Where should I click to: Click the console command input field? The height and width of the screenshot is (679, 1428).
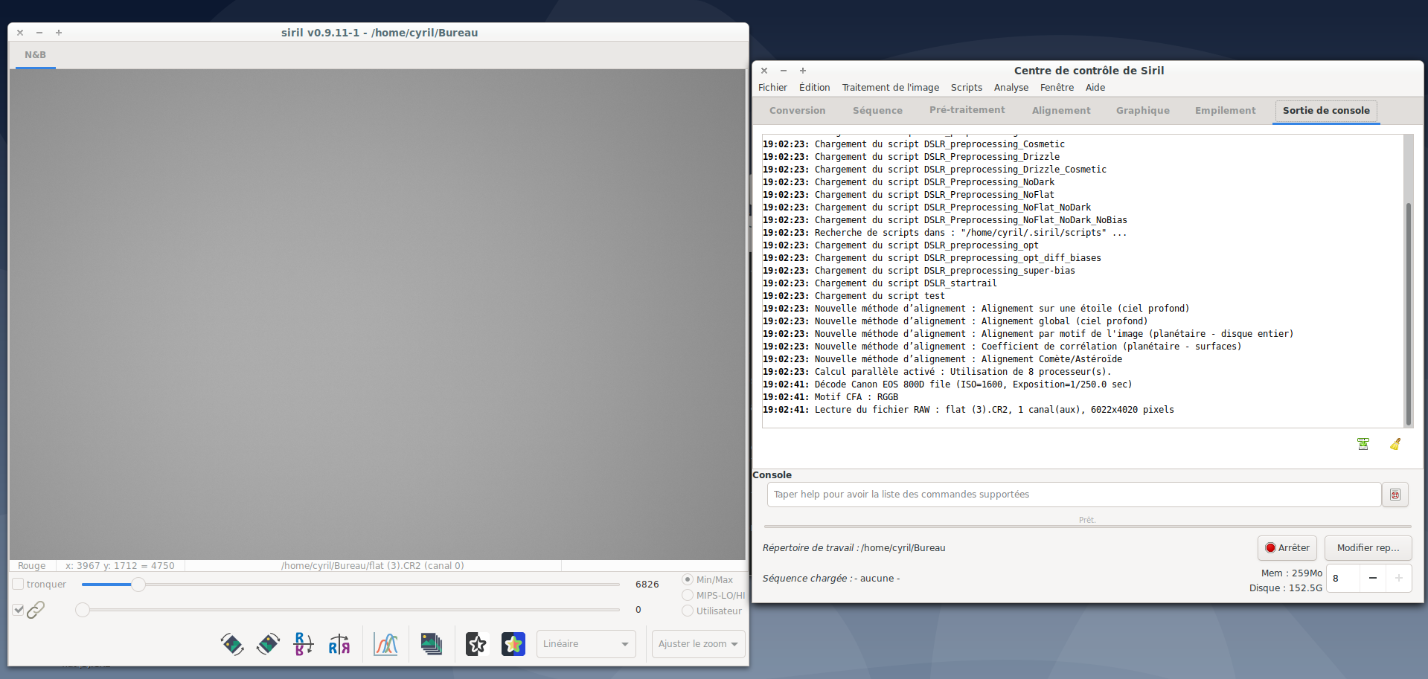coord(1074,495)
